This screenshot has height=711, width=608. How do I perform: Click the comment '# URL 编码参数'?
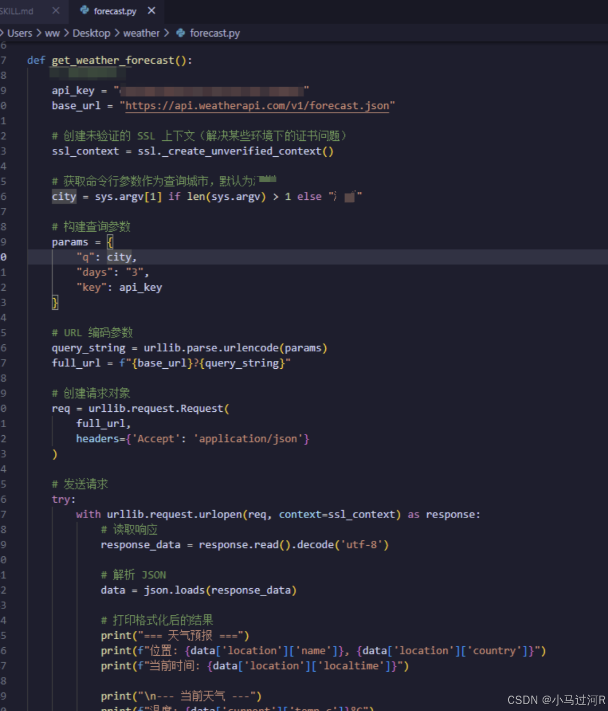point(92,333)
